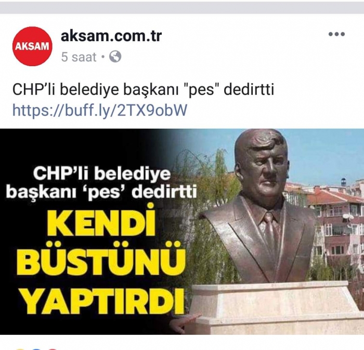Tap the red love reaction icon
364x350 pixels.
52,349
